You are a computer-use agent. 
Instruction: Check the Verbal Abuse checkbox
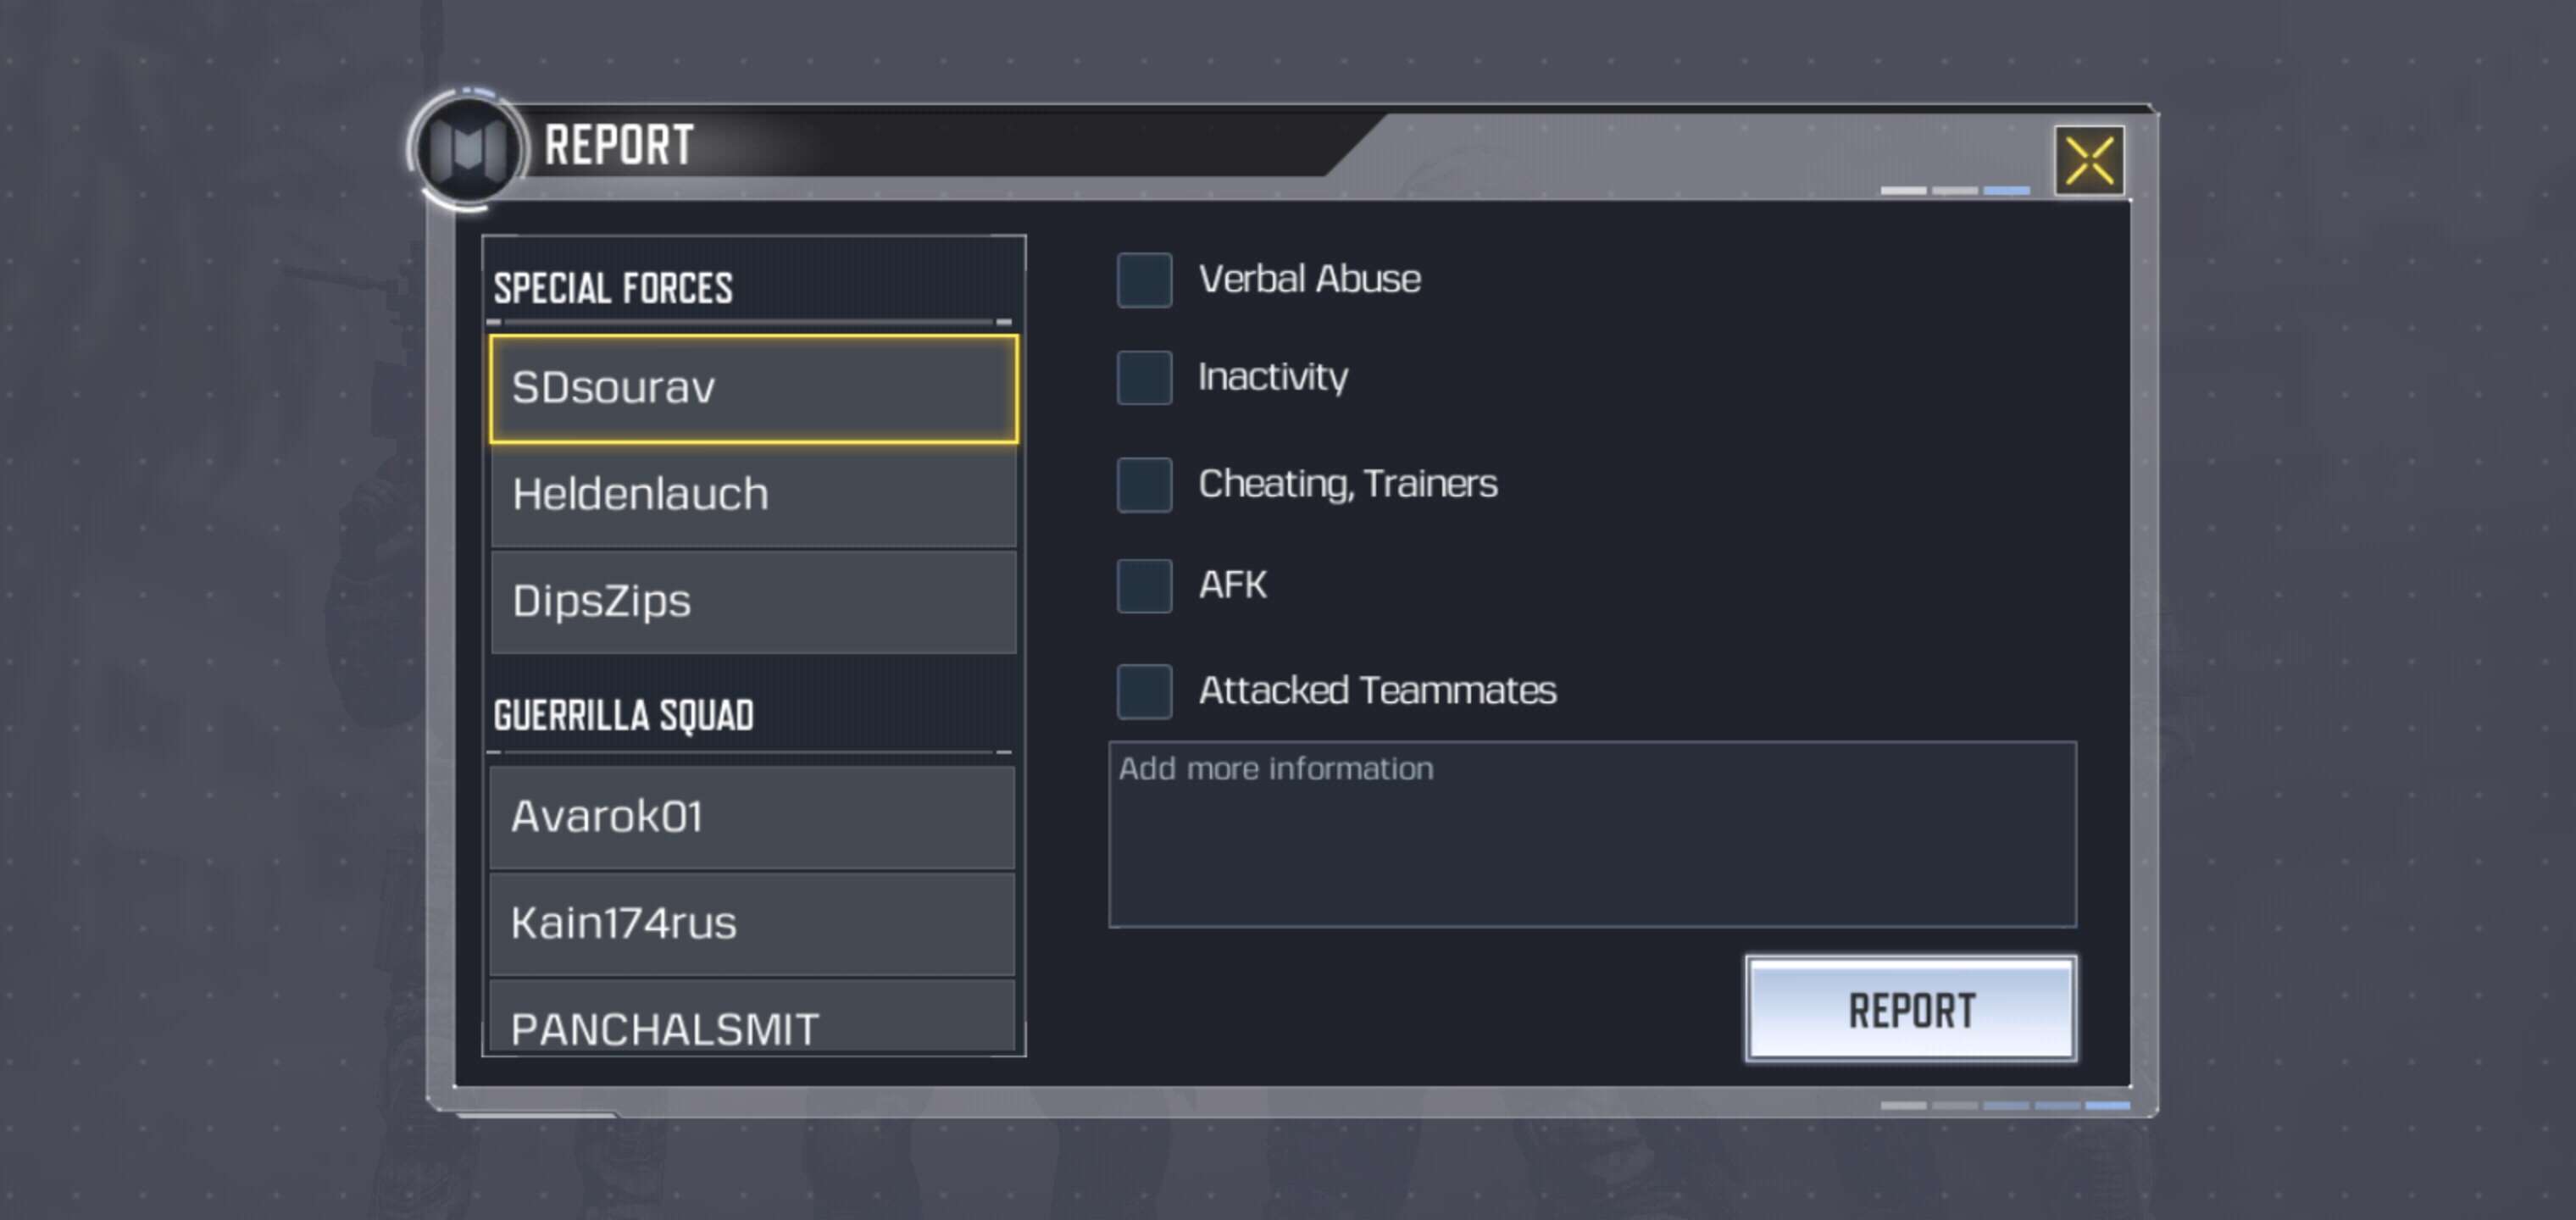1144,280
